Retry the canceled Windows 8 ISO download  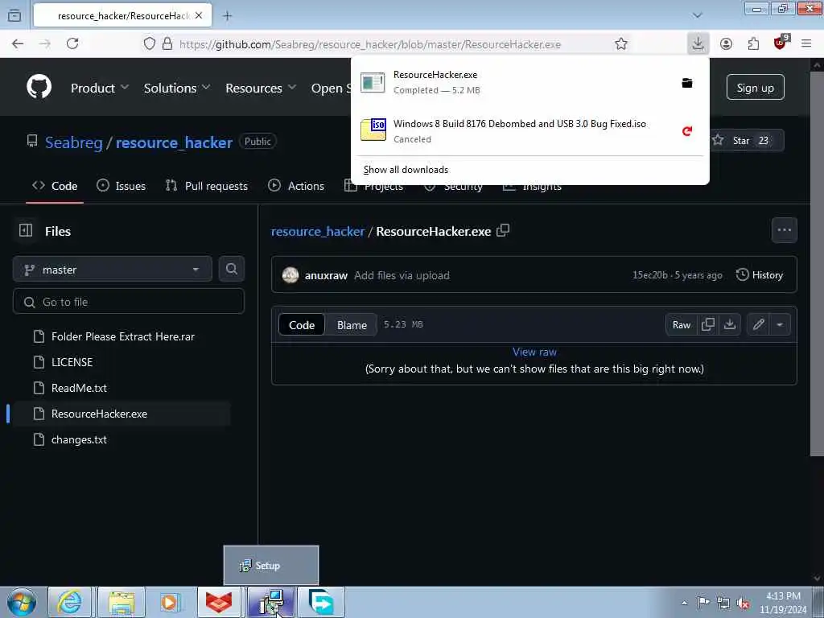(687, 131)
